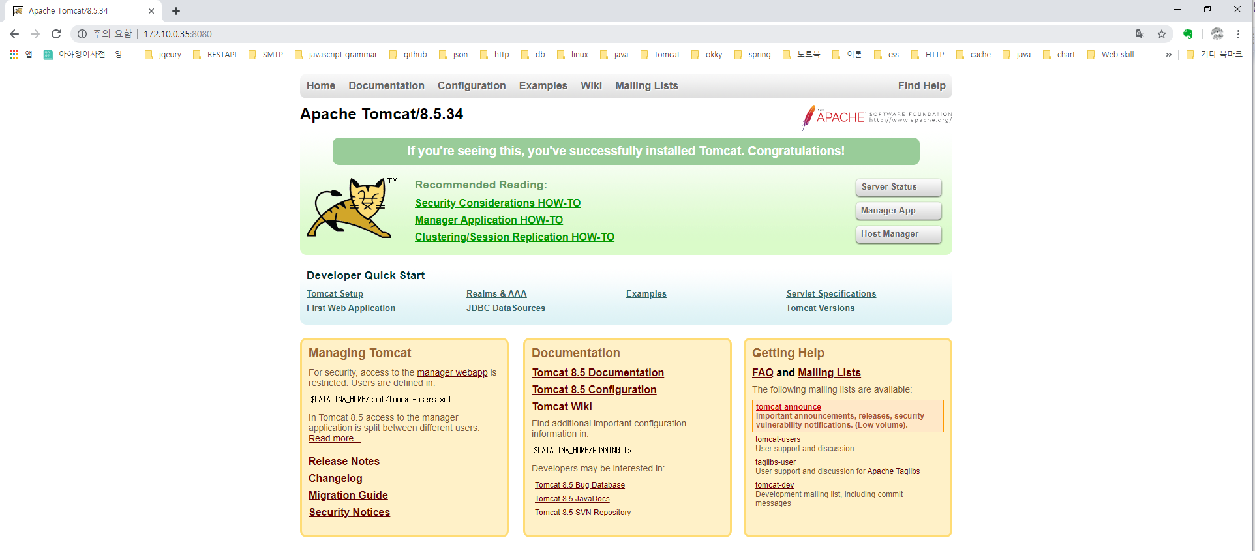Open the RESTAPI bookmark folder
The height and width of the screenshot is (551, 1255).
point(215,55)
